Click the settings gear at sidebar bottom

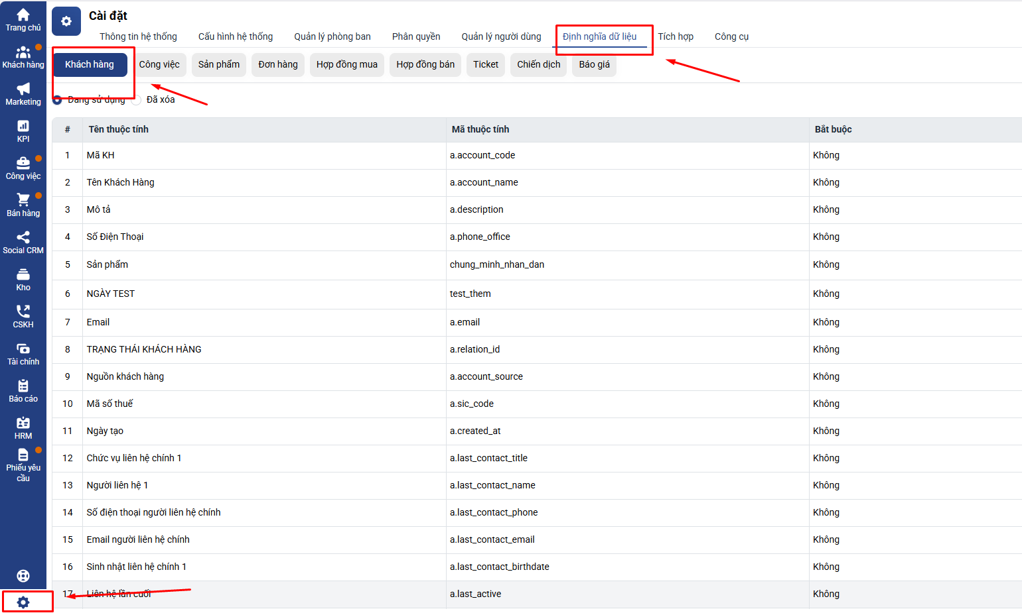23,602
